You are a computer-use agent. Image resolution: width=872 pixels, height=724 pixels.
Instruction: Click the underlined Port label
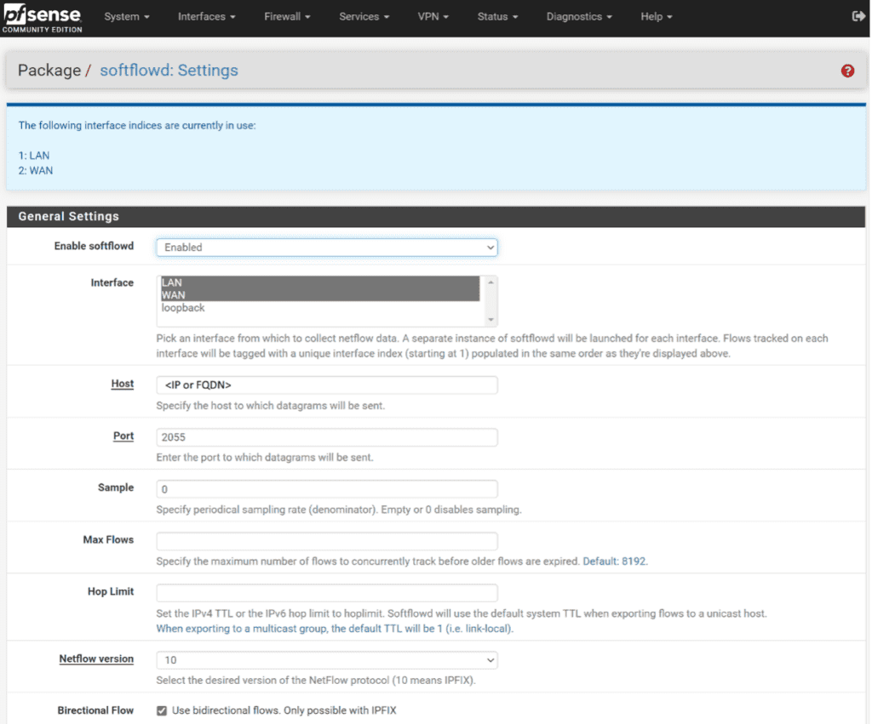(x=123, y=436)
